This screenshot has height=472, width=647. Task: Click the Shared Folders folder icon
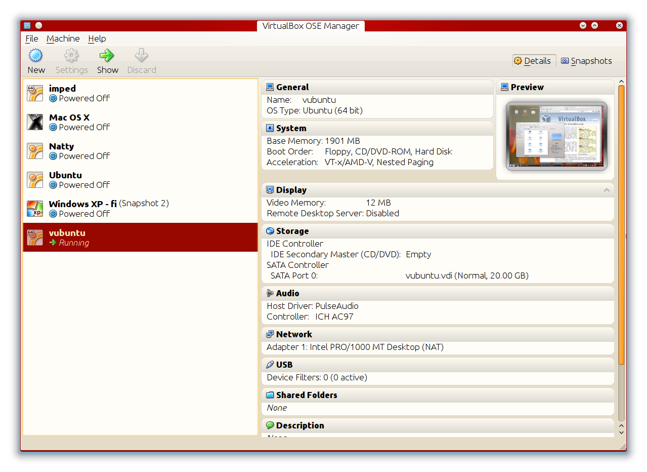pos(270,395)
